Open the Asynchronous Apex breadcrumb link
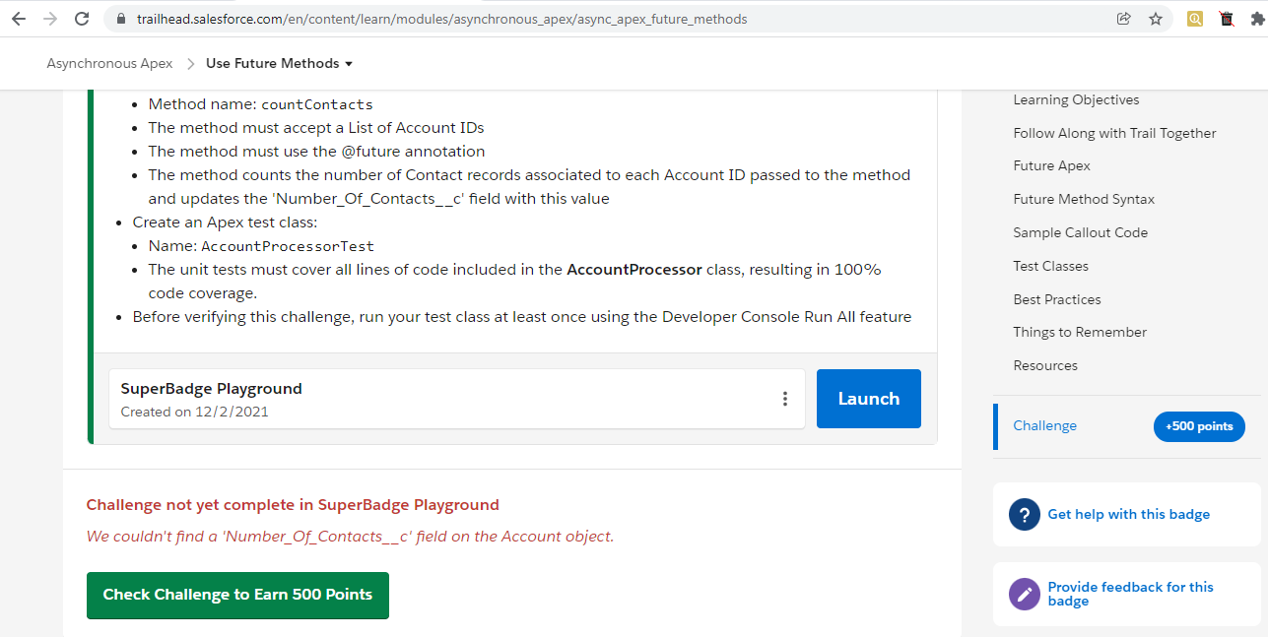 [109, 62]
